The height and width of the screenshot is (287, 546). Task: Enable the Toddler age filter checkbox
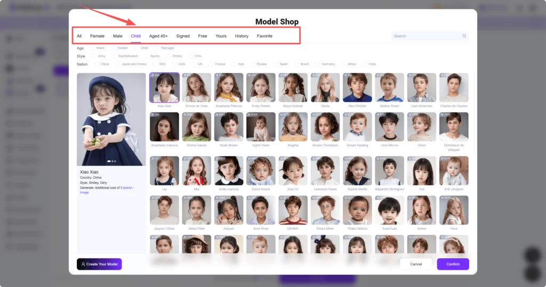[x=114, y=48]
